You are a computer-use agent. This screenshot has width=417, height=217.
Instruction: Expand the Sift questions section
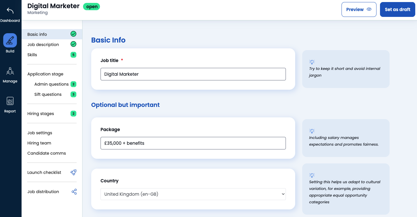[x=48, y=94]
